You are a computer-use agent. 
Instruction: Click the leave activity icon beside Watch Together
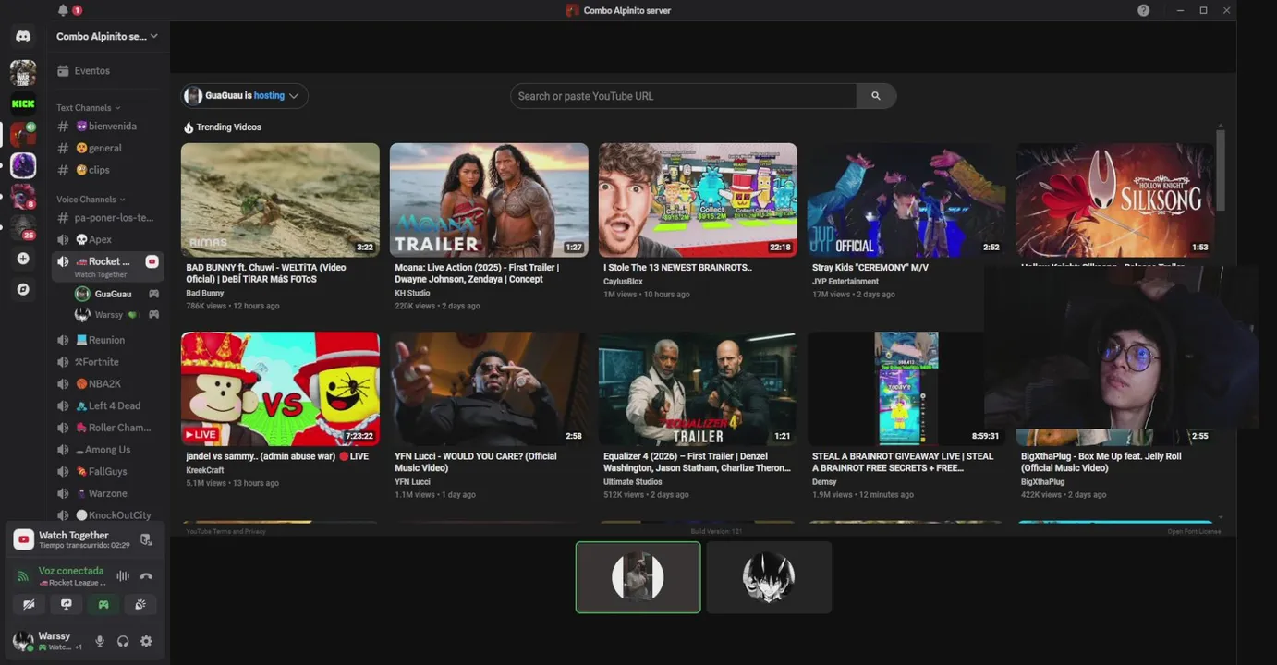(146, 539)
